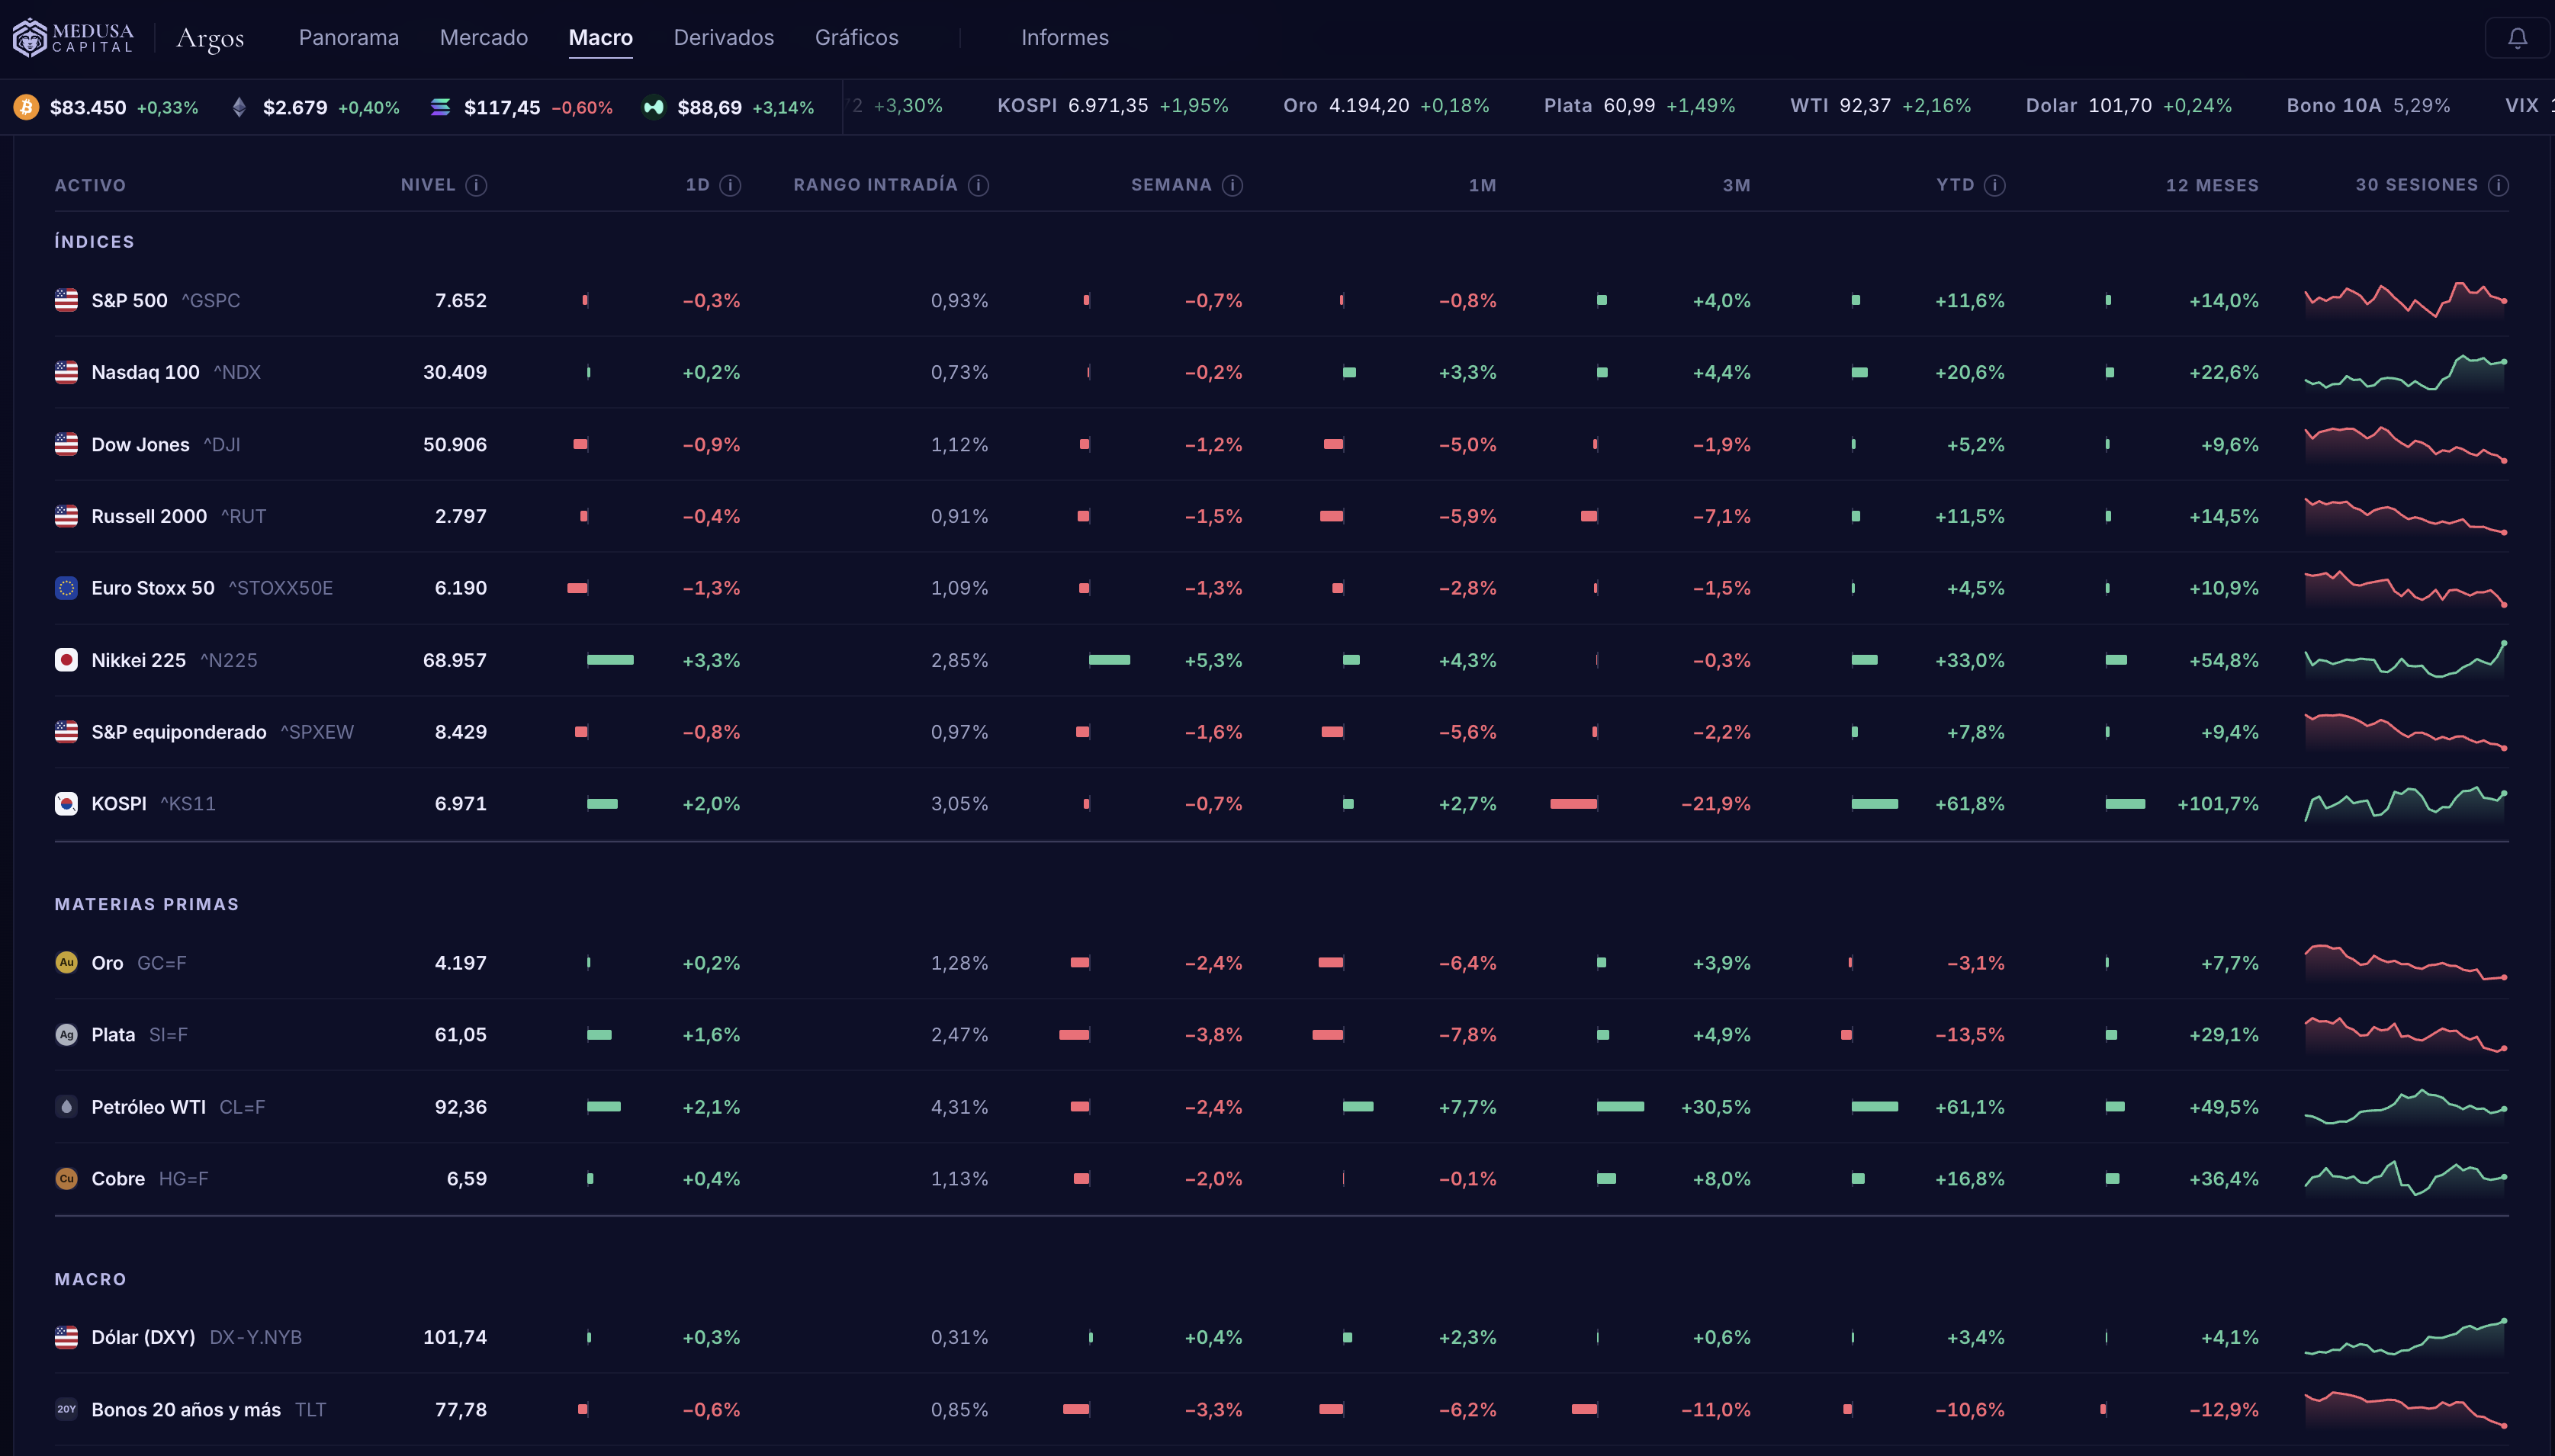Click the Nikkei 225 Japan flag icon
Image resolution: width=2555 pixels, height=1456 pixels.
point(66,660)
